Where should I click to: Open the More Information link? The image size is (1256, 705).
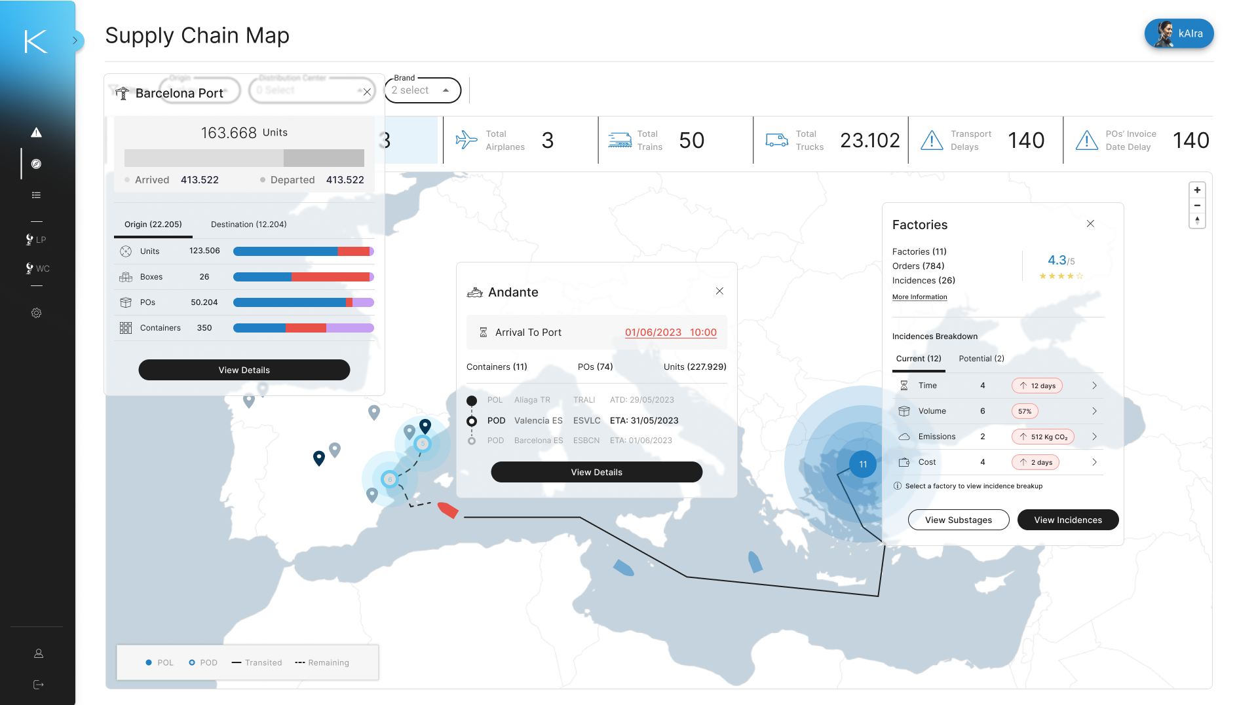[x=919, y=297]
